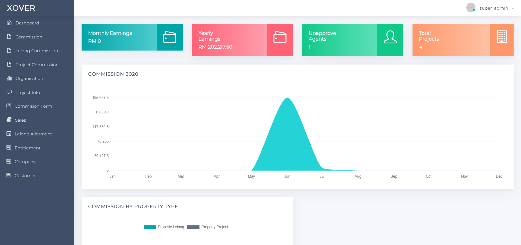521x245 pixels.
Task: Click the wallet icon on Monthly Earnings card
Action: (x=169, y=37)
